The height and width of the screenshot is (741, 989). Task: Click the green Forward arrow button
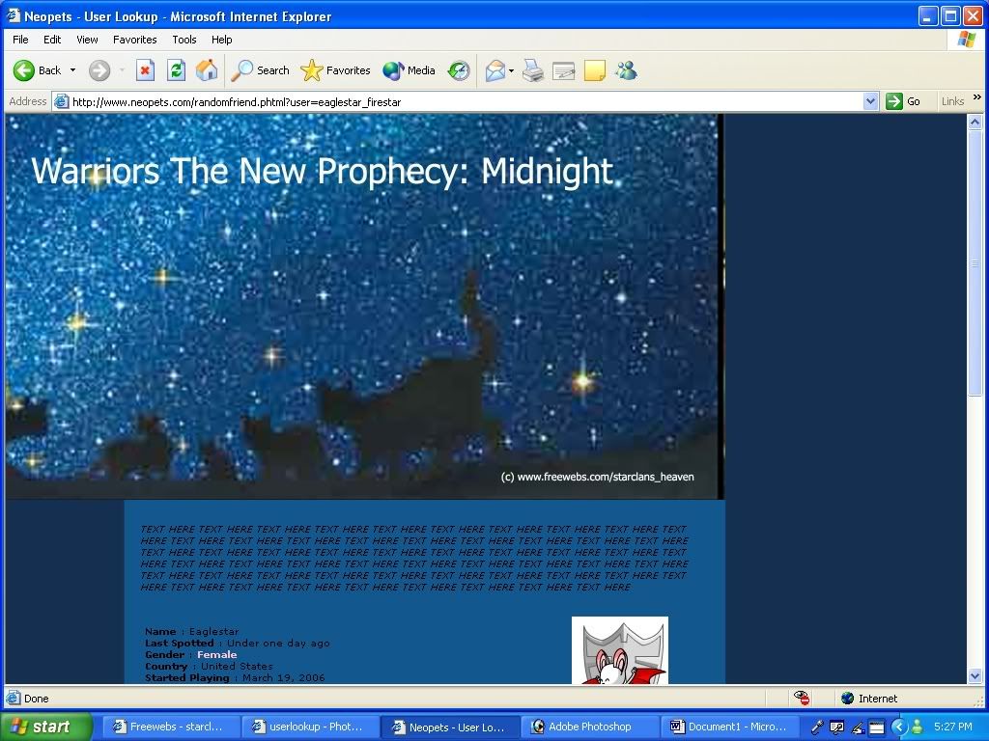99,70
